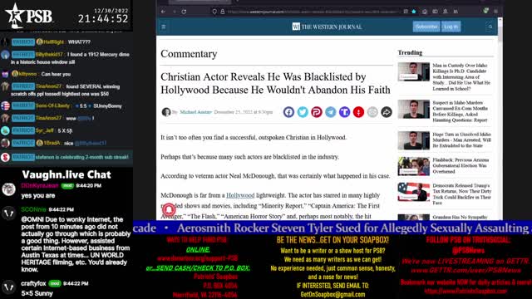Screen dimensions: 532x299
Task: Open the Huge Turn in Unsolved Idaho Murders headline
Action: pyautogui.click(x=461, y=140)
